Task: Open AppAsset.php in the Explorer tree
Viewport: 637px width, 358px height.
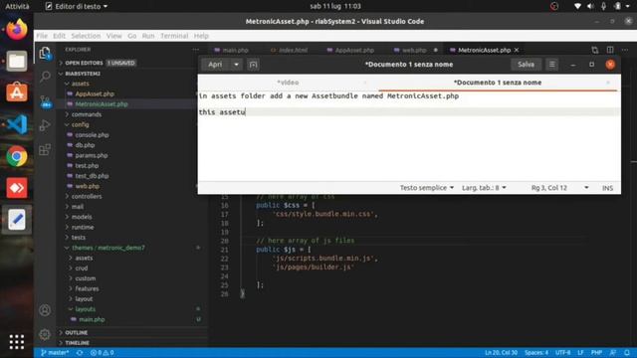Action: (x=95, y=93)
